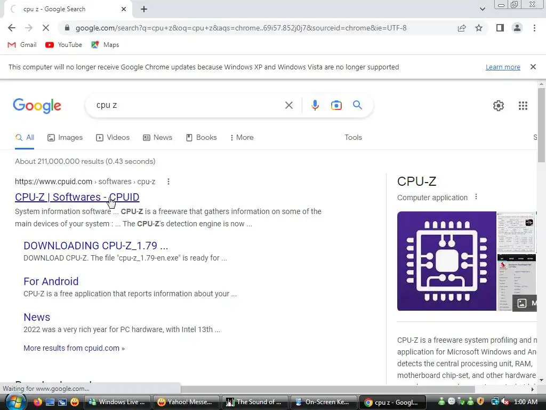546x410 pixels.
Task: Go to the Google homepage logo
Action: 37,106
